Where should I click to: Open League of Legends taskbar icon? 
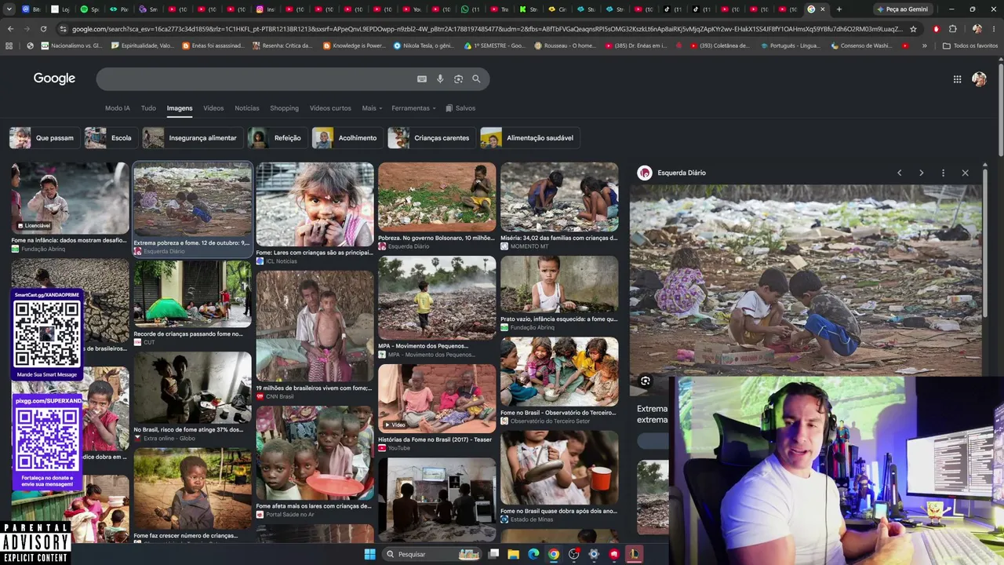tap(634, 554)
